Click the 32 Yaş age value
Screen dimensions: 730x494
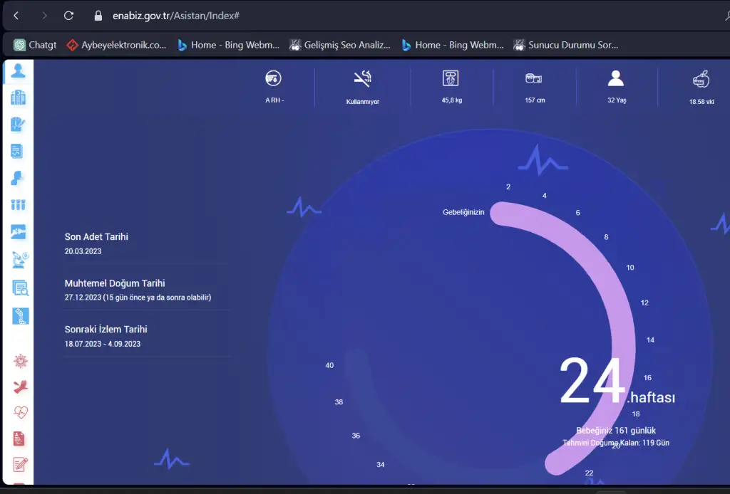coord(617,100)
